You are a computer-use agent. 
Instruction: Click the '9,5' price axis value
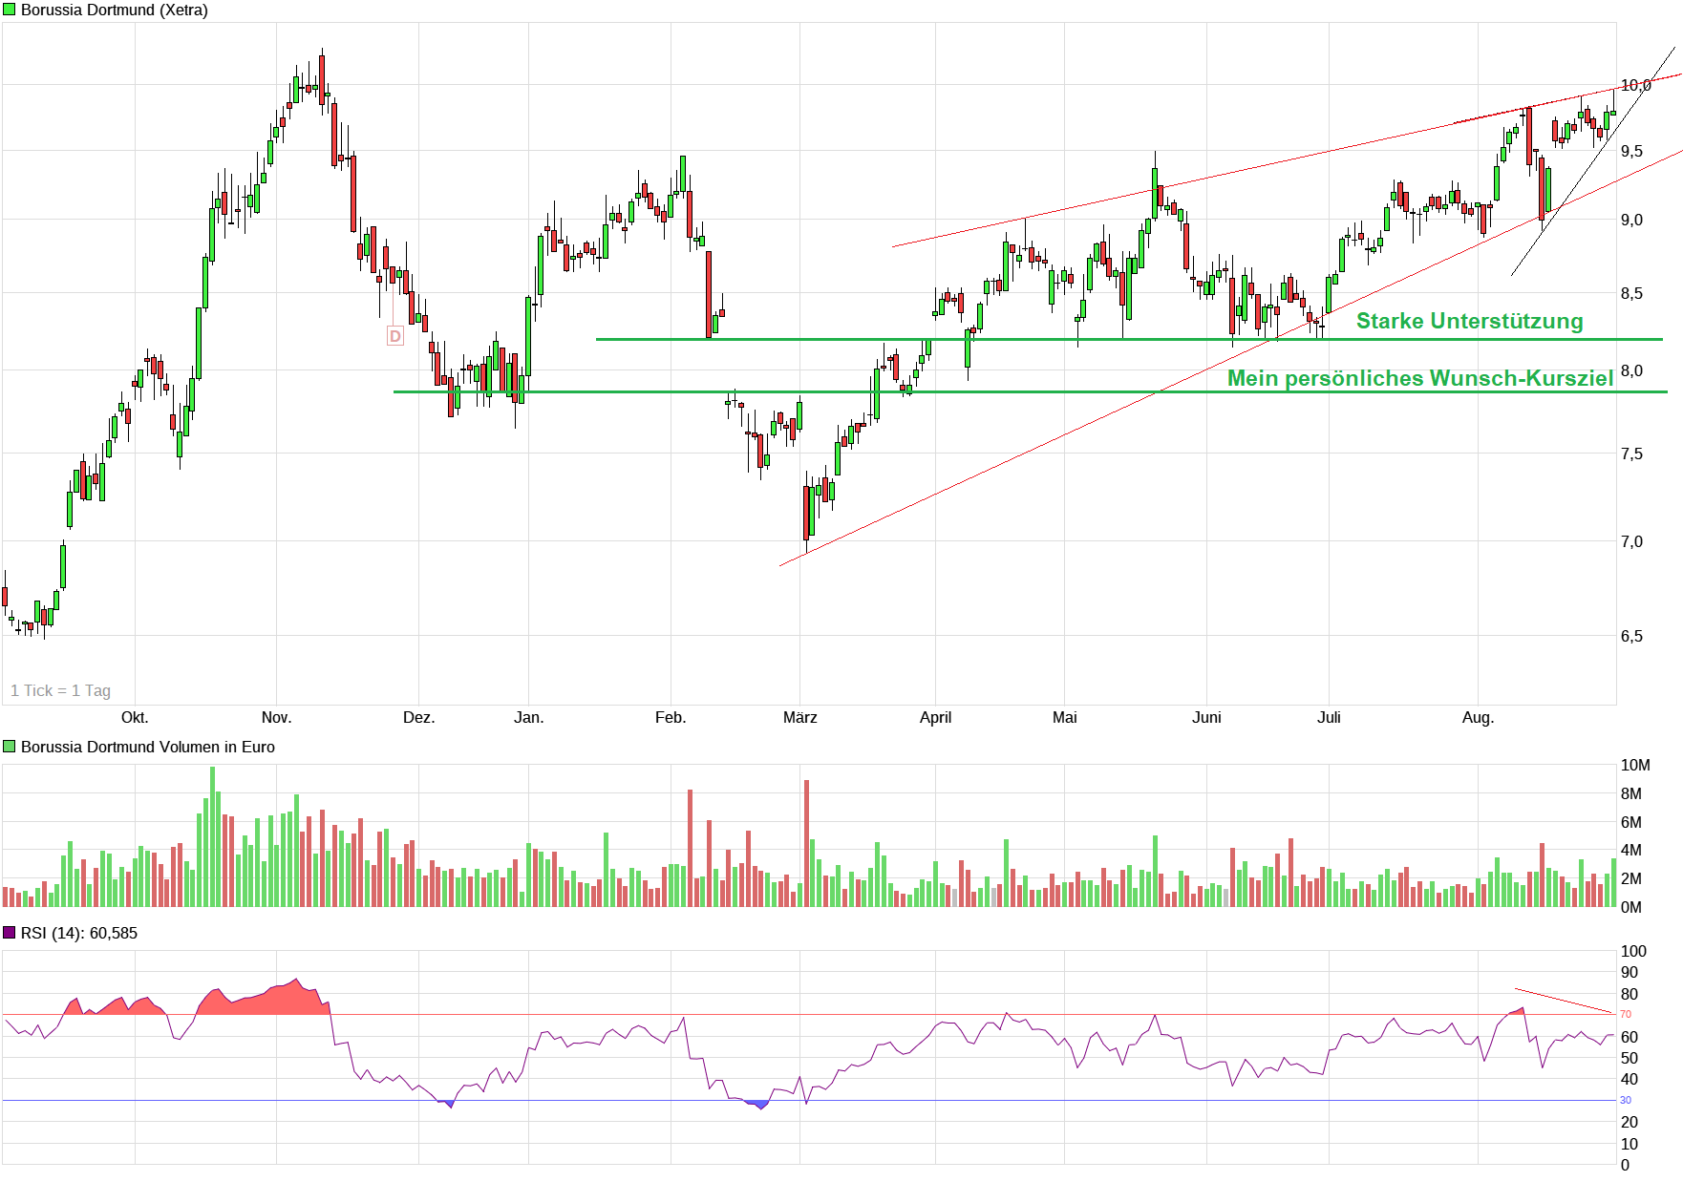1632,151
